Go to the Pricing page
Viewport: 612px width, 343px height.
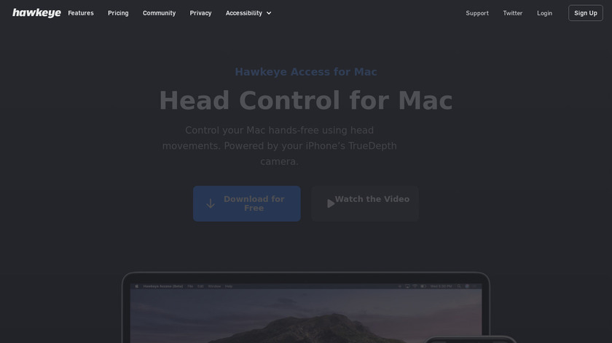pos(118,13)
